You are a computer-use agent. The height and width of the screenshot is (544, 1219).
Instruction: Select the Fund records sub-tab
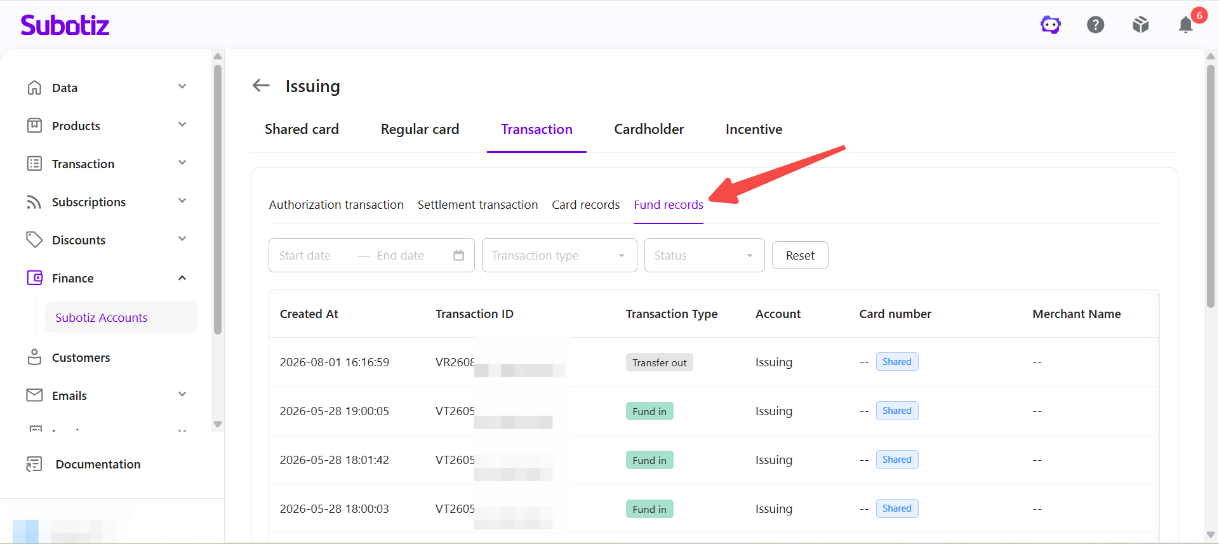pos(669,205)
